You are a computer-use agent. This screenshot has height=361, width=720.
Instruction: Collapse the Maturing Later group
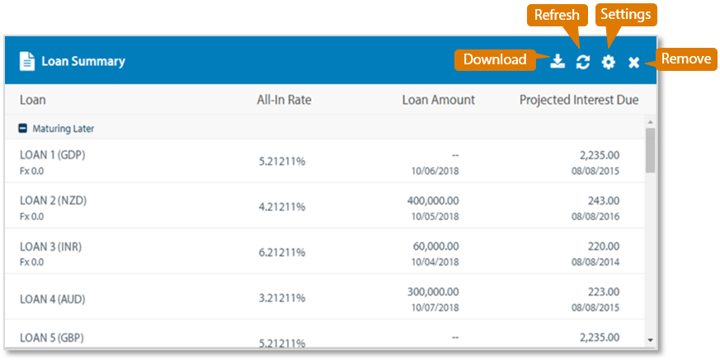(x=23, y=129)
